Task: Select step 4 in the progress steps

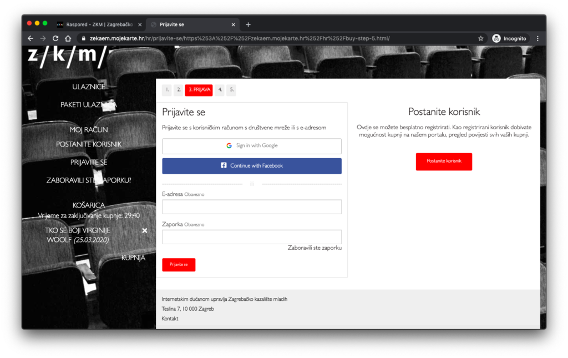Action: click(x=220, y=90)
